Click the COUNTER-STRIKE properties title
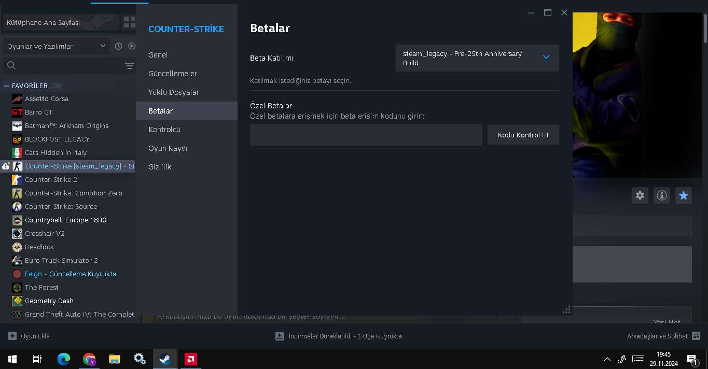Image resolution: width=708 pixels, height=369 pixels. coord(186,29)
